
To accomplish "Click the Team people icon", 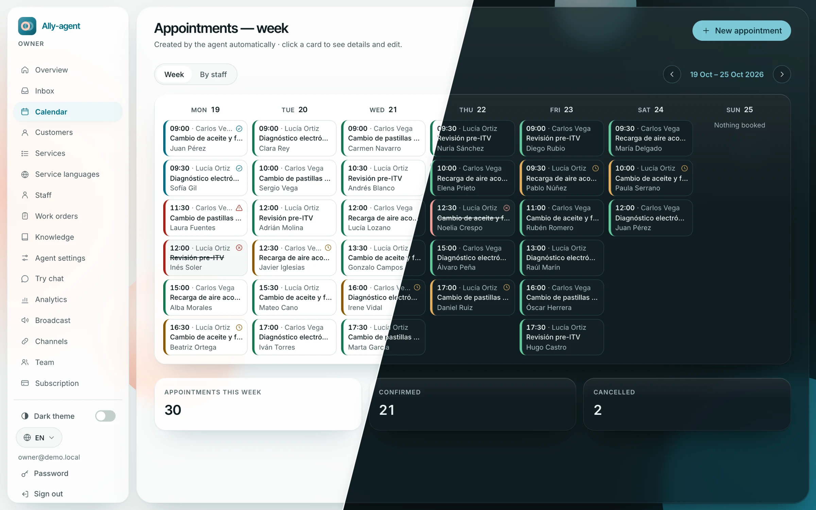I will coord(25,362).
